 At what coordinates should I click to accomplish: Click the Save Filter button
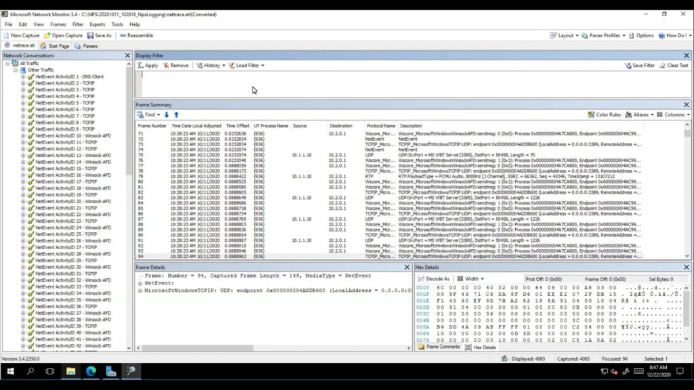642,66
